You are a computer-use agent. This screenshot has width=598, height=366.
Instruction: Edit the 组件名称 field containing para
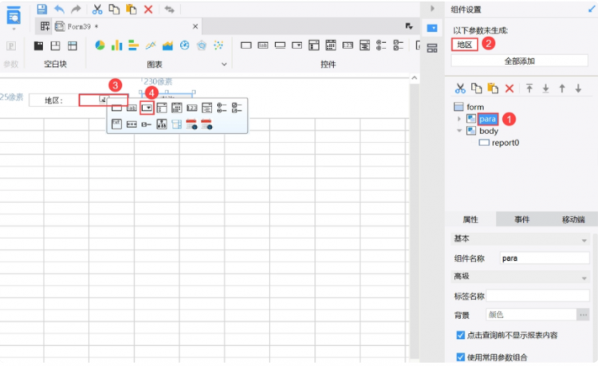coord(545,258)
